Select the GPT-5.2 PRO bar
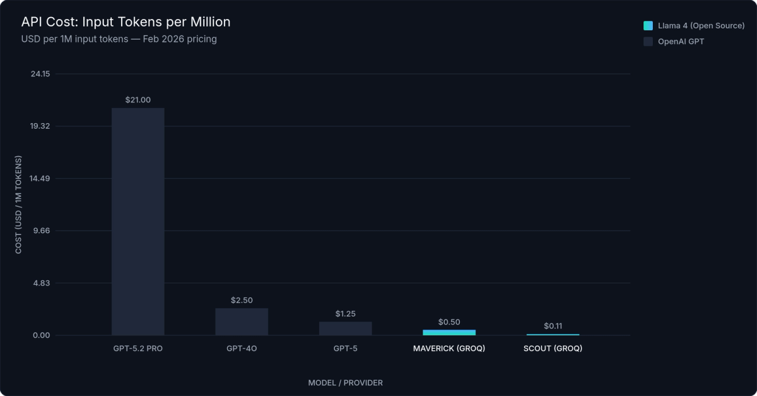This screenshot has width=757, height=396. 138,221
